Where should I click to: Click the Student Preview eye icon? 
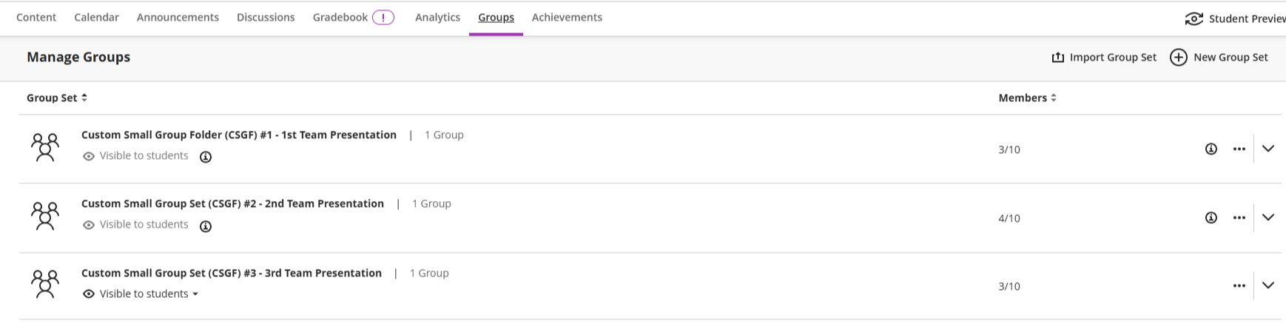[x=1194, y=19]
